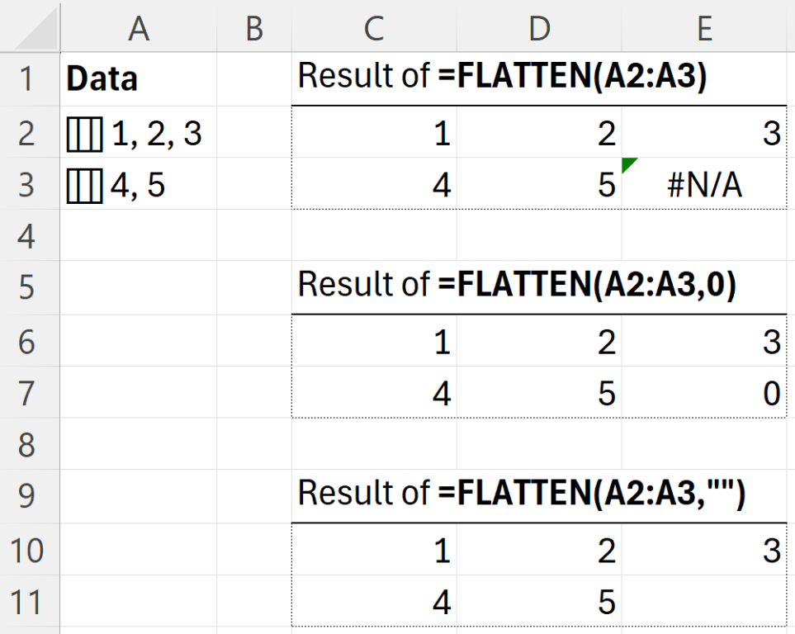
Task: Select row 1 header
Action: click(30, 79)
